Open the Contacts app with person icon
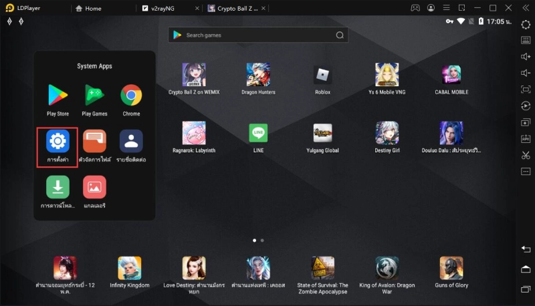 coord(131,141)
